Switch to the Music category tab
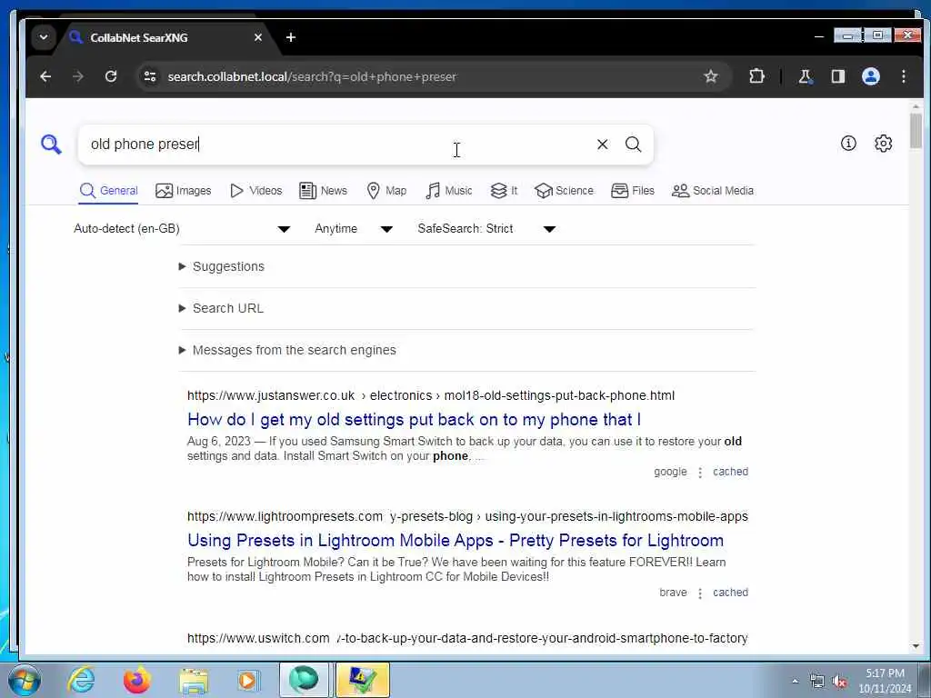931x698 pixels. coord(449,191)
